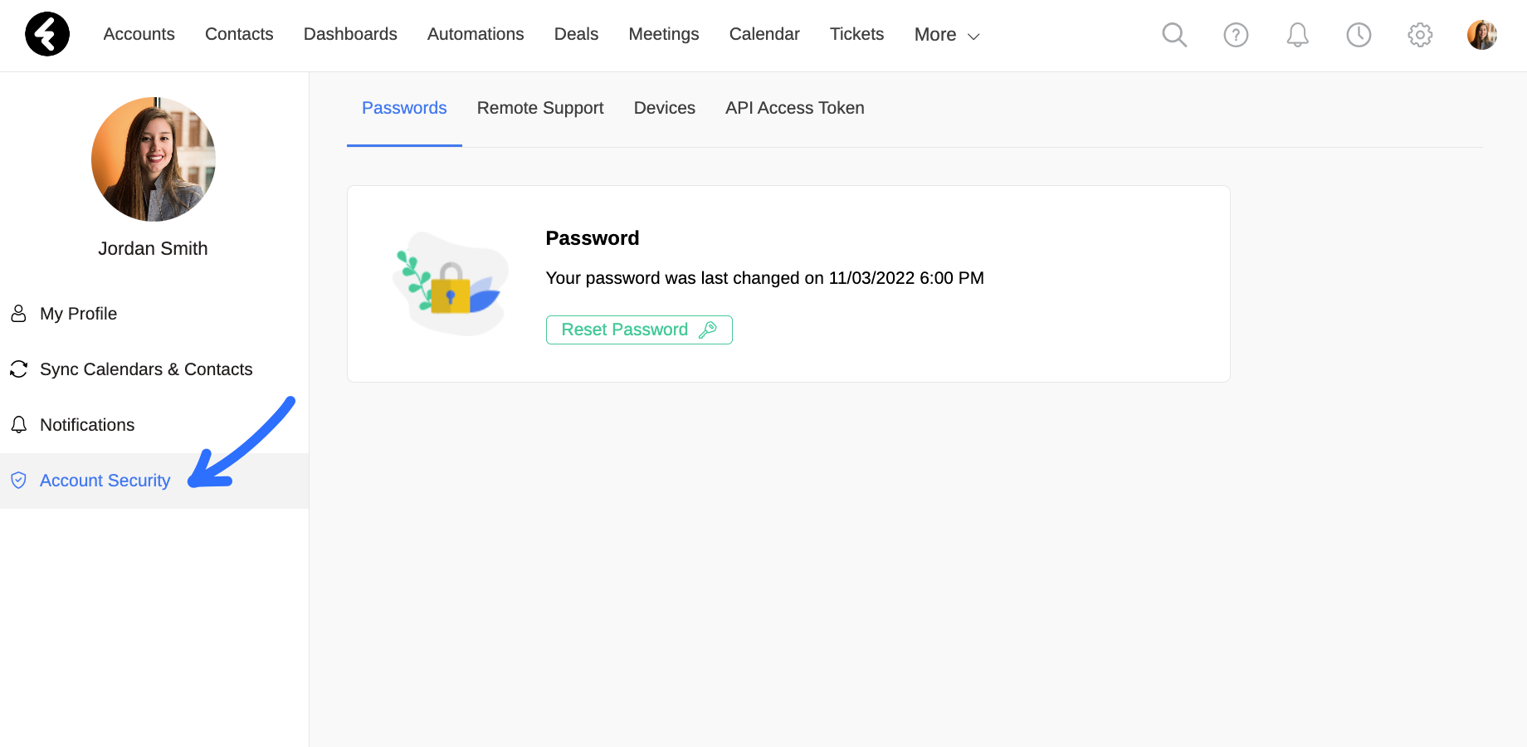Open Automations from the top navigation
The image size is (1527, 747).
pos(476,34)
